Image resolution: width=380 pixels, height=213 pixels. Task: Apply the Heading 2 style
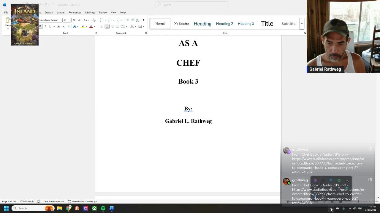pos(224,24)
